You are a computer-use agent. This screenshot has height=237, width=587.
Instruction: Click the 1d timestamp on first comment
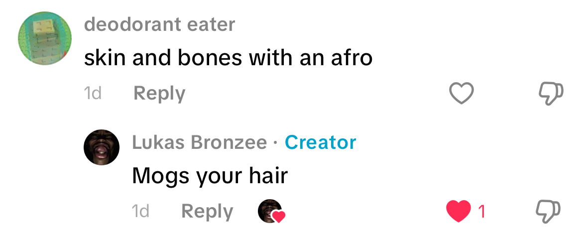coord(93,93)
